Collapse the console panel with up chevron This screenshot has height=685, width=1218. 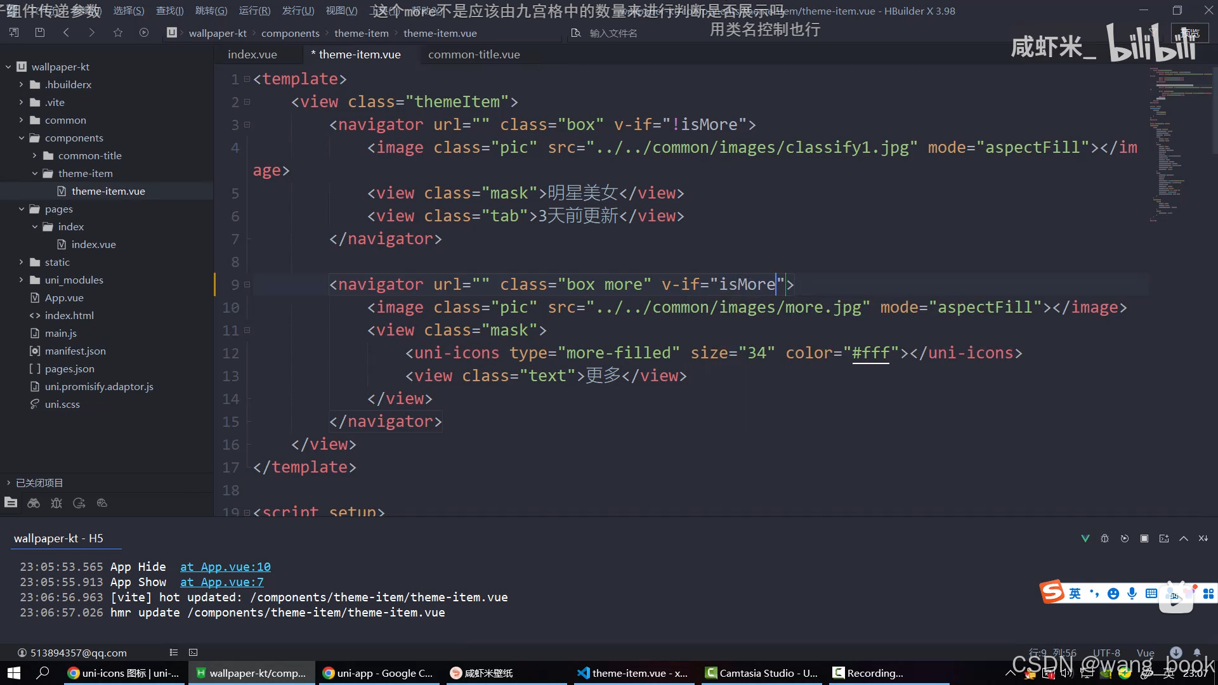(1184, 538)
